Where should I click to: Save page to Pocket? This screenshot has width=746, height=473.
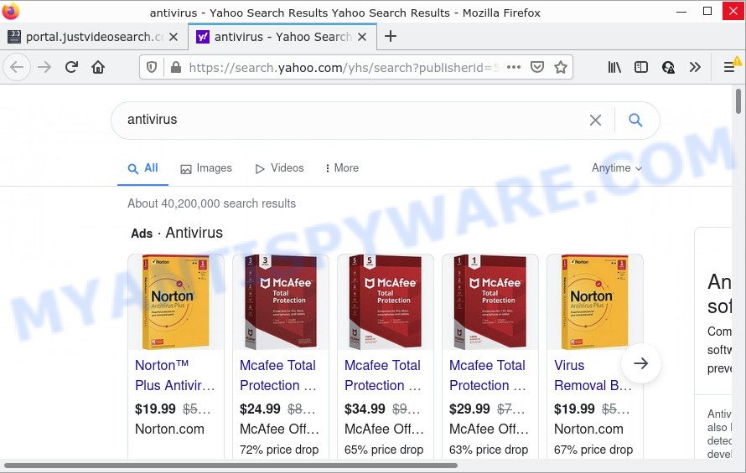(x=537, y=67)
